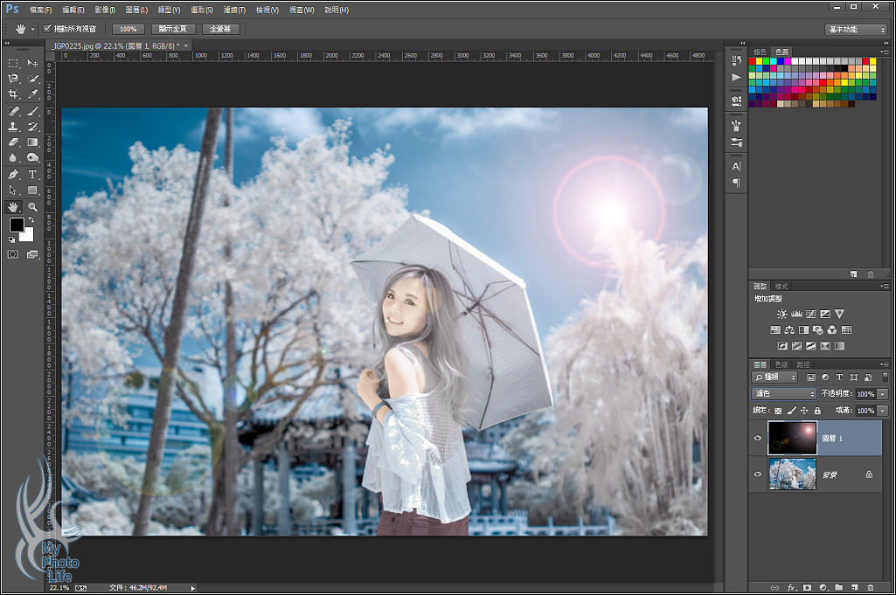
Task: Select the Pen tool
Action: (14, 175)
